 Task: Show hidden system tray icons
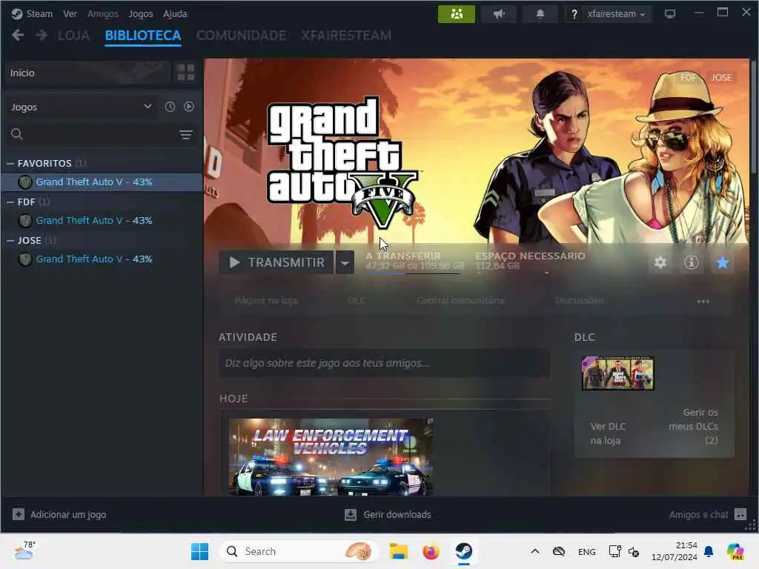(x=535, y=551)
